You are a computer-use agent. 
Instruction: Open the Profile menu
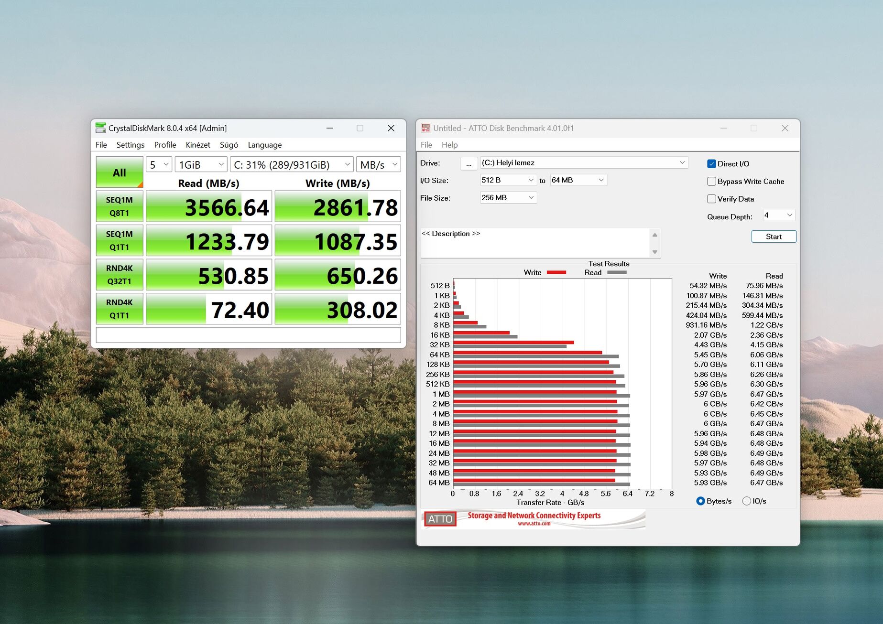coord(165,145)
